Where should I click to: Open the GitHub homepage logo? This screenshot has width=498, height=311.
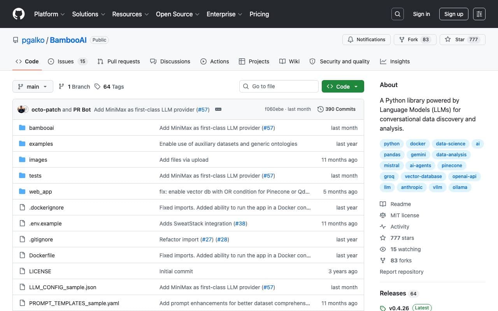19,14
